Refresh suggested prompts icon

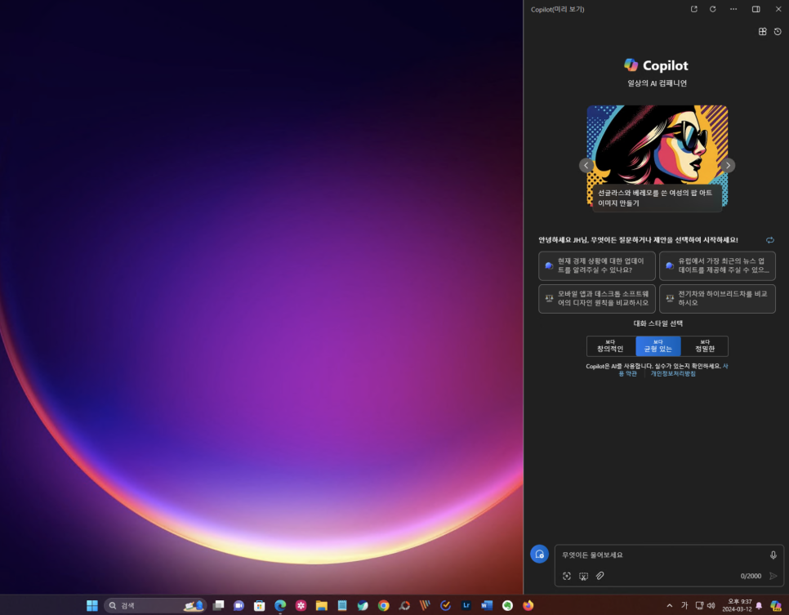[770, 240]
